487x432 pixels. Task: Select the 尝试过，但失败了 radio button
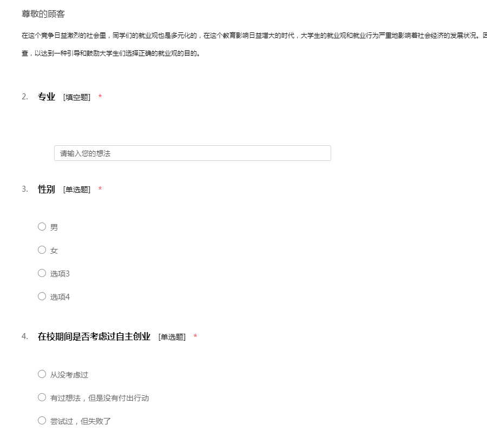point(42,421)
